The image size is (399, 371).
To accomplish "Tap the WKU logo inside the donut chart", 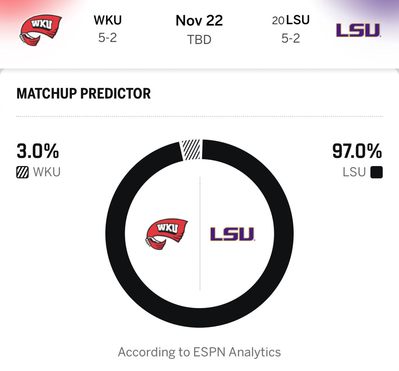I will coord(167,234).
